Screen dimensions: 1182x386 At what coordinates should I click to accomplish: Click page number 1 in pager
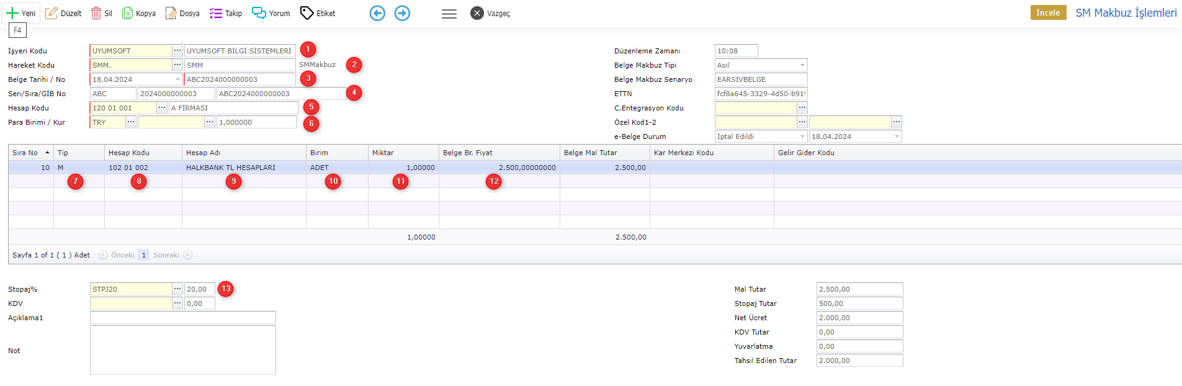pos(143,255)
